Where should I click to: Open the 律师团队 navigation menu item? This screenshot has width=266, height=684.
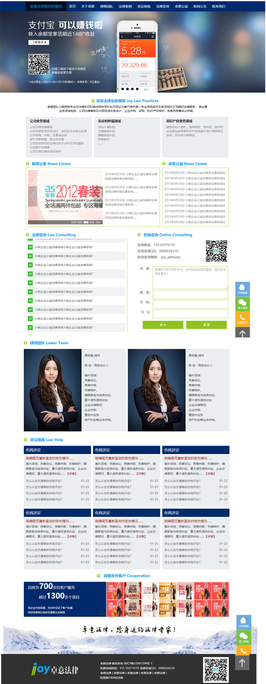[x=106, y=6]
